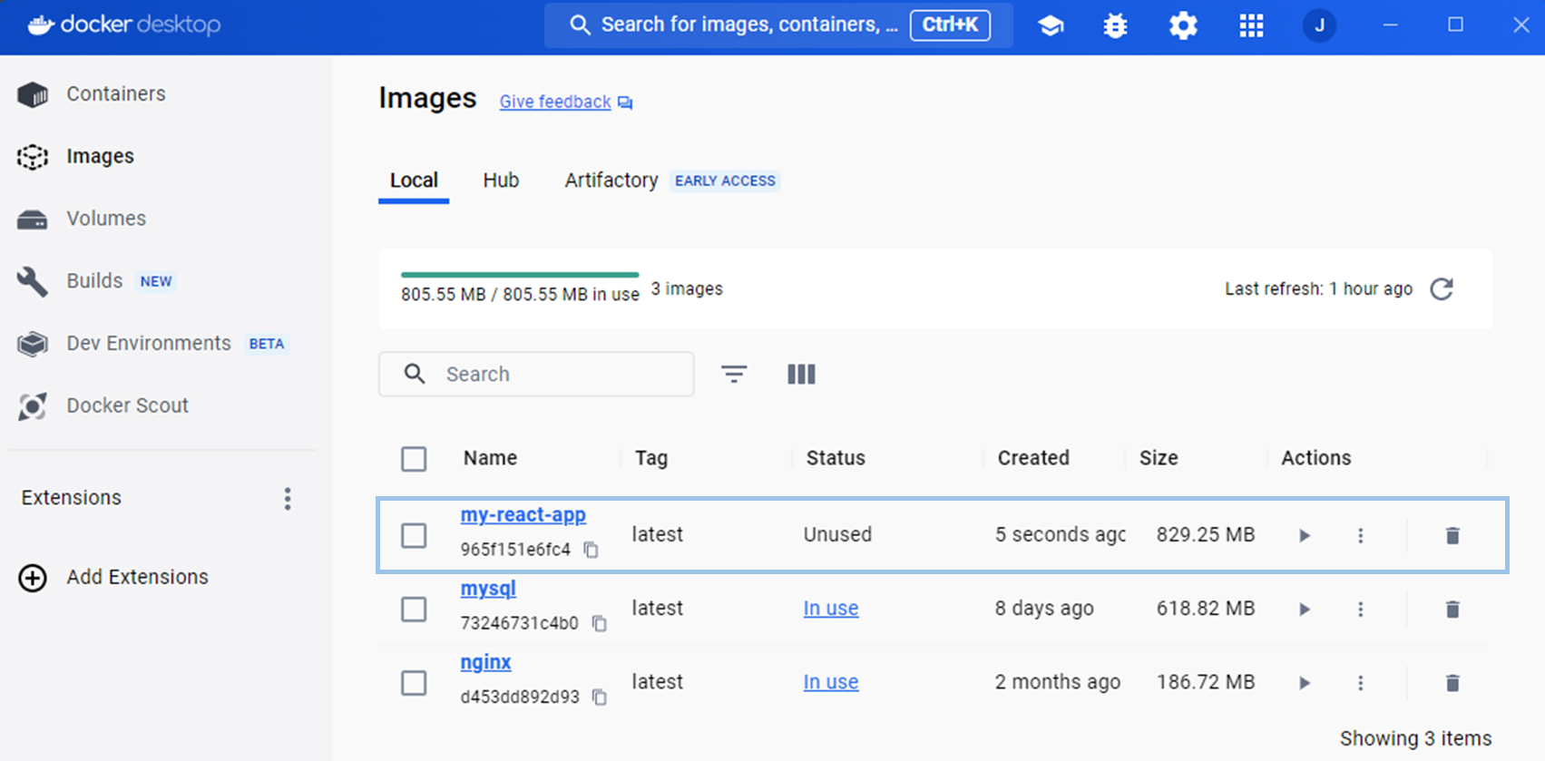Sort by the Created column header

[x=1033, y=458]
